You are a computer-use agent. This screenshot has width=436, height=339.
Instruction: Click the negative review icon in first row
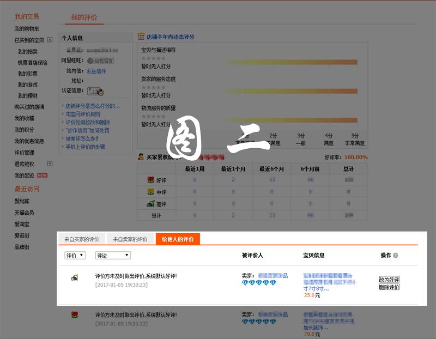pos(74,278)
